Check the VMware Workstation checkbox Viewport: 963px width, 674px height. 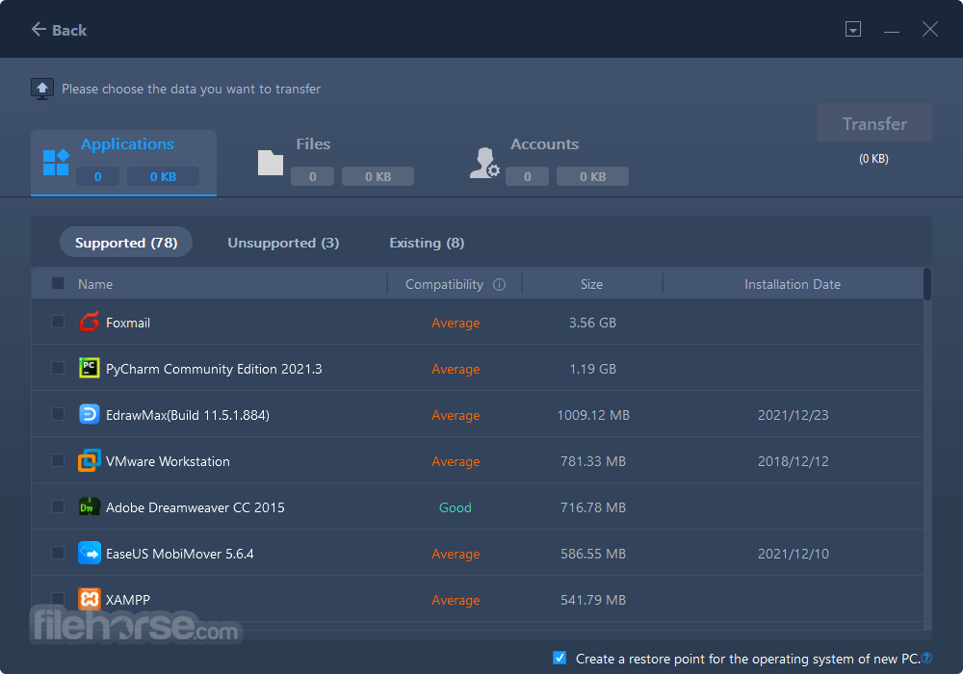tap(58, 460)
